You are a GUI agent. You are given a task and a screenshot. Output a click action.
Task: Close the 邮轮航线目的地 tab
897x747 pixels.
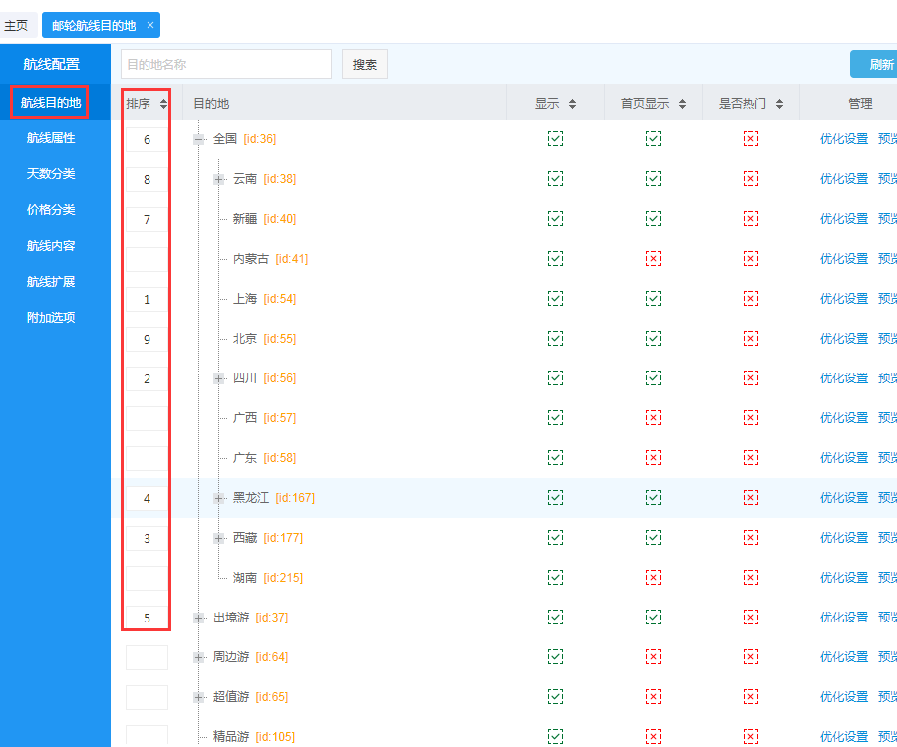[x=150, y=25]
